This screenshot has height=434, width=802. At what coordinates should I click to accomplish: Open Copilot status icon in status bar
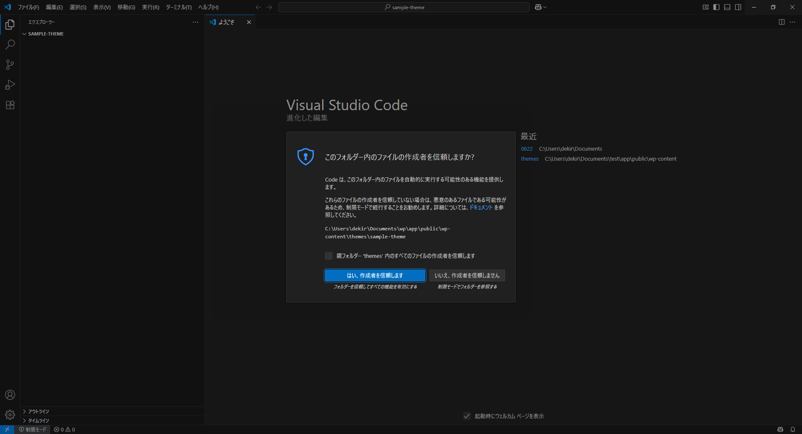pos(780,429)
